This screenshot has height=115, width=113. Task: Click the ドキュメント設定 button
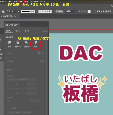click(x=104, y=11)
